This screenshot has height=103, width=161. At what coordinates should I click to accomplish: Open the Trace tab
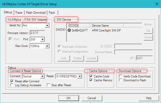click(19, 13)
